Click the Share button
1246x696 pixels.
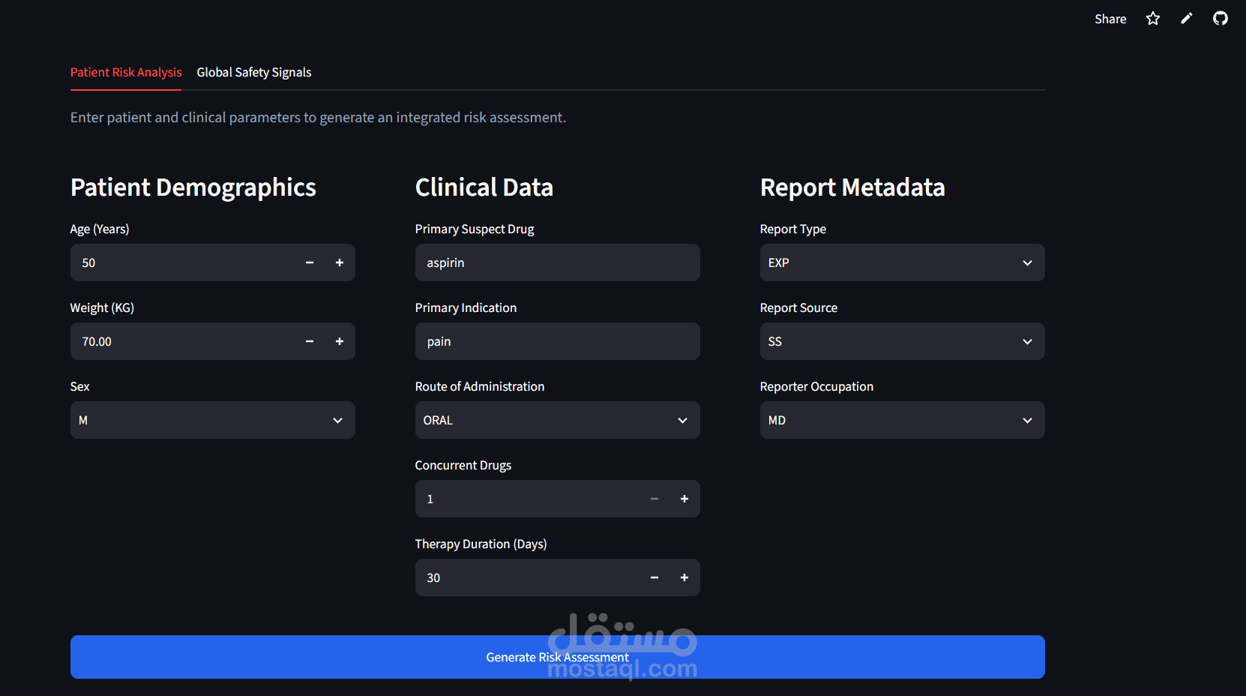[1110, 19]
